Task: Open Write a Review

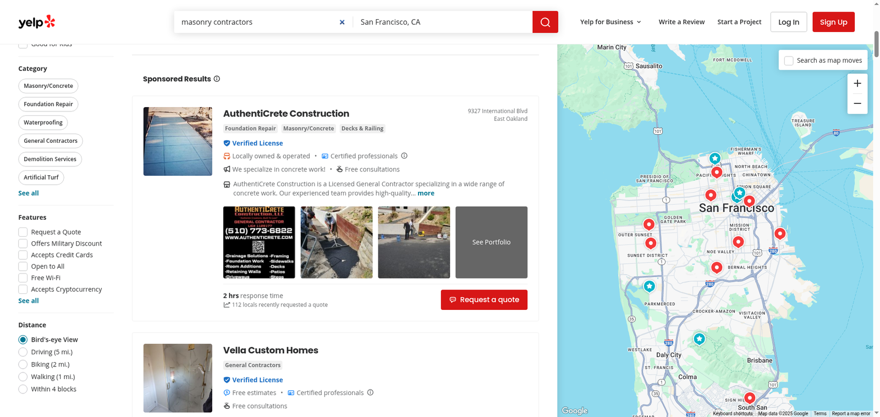Action: (681, 22)
